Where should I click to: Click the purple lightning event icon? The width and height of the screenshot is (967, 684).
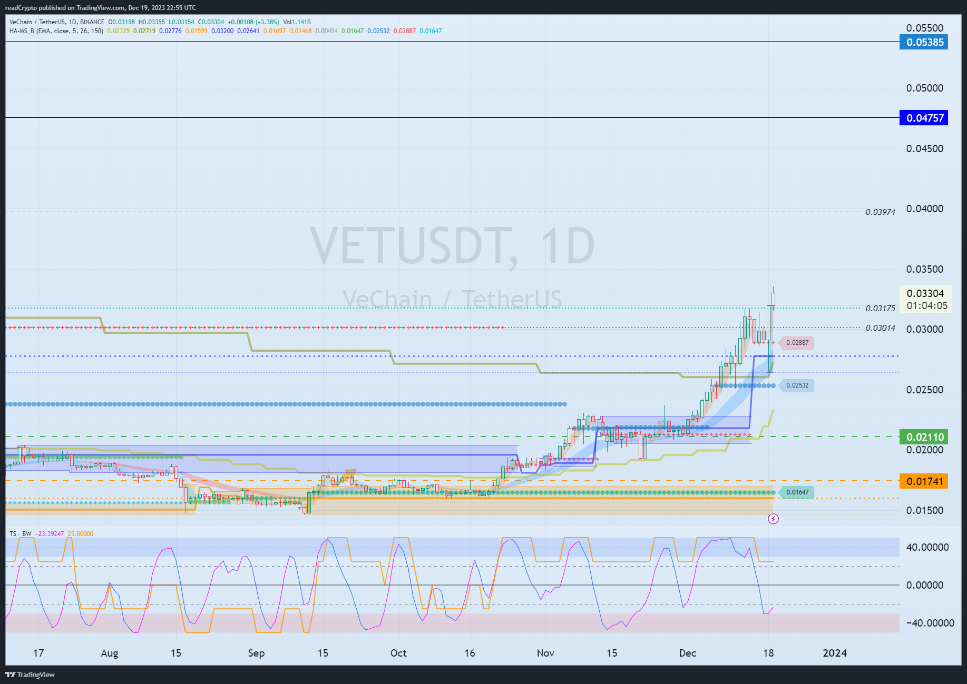point(773,519)
